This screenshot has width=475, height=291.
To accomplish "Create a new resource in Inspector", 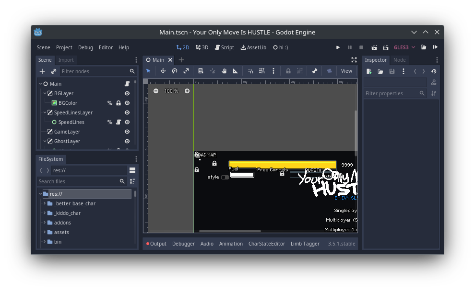I will pyautogui.click(x=369, y=71).
